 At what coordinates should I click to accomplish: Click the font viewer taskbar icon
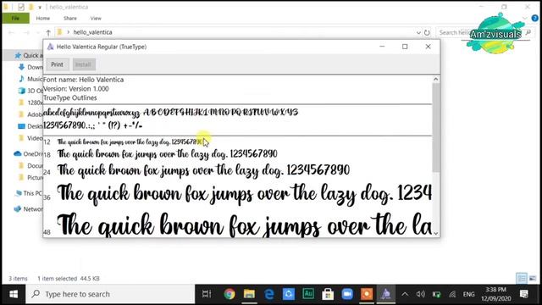386,294
